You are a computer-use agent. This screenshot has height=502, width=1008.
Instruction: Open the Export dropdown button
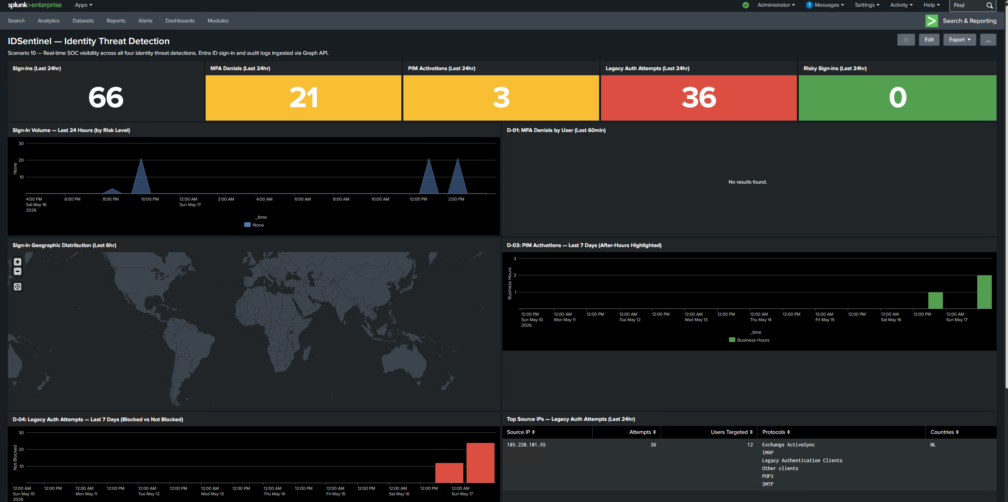(x=959, y=40)
